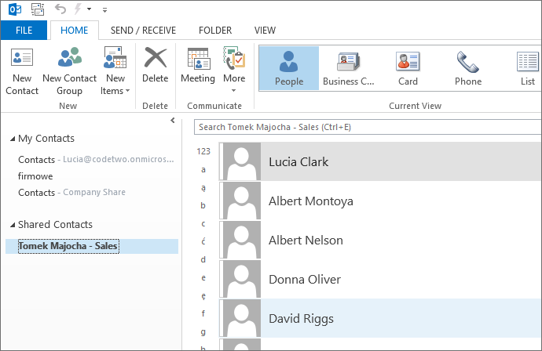Screen dimensions: 542x351
Task: Jump to letter g in index
Action: [x=203, y=332]
